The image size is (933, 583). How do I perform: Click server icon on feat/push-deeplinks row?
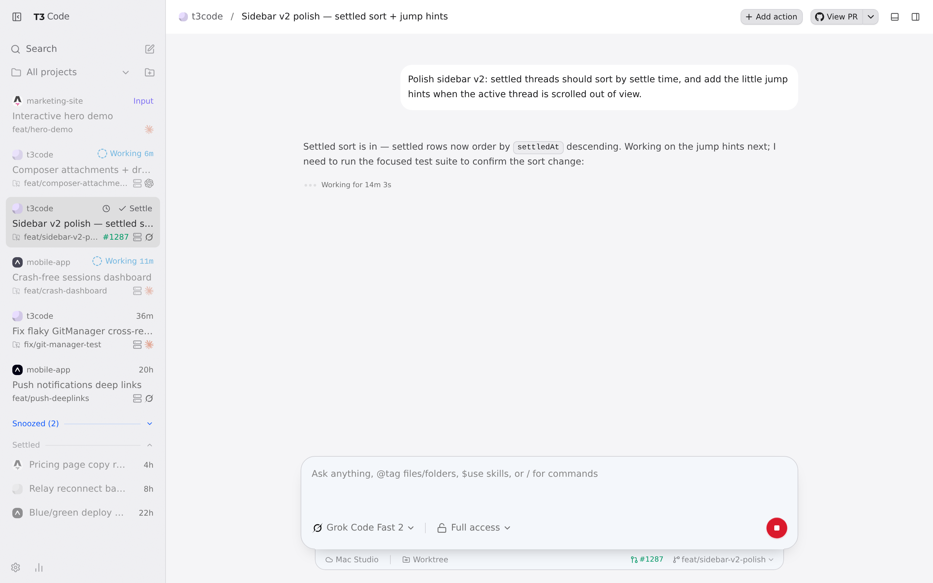137,399
